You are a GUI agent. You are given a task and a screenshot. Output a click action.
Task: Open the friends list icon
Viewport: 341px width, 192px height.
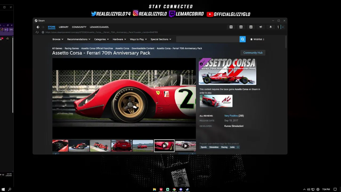[x=251, y=27]
